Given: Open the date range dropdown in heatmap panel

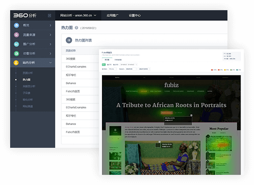Looking at the screenshot, I should tap(128, 64).
